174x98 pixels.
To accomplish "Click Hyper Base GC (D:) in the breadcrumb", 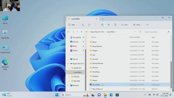I will [x=97, y=32].
